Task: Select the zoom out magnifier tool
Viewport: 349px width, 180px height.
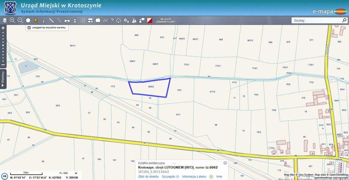Action: [x=20, y=21]
